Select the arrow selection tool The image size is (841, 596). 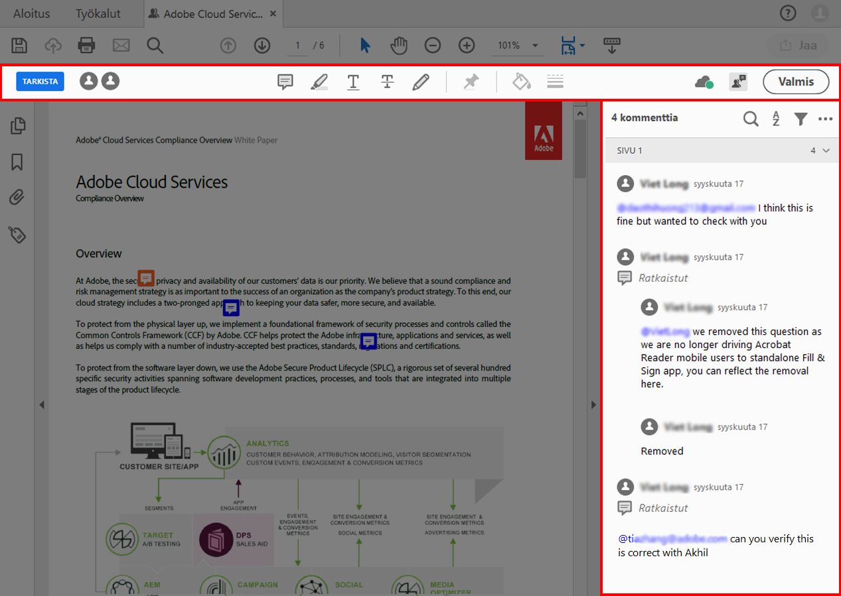[365, 45]
